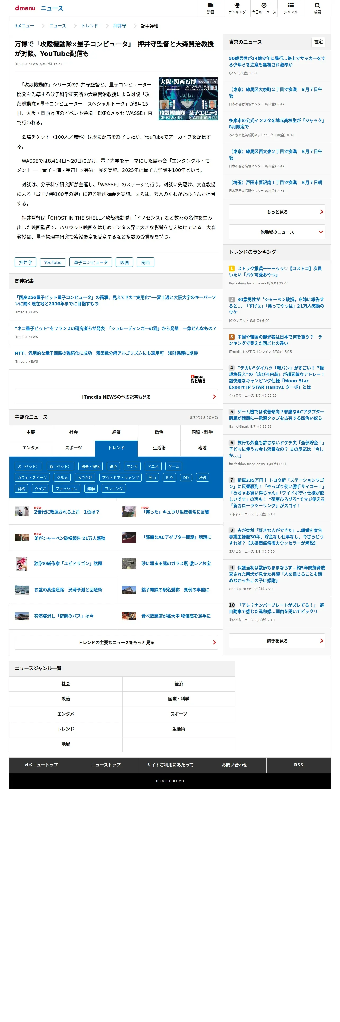Click もっと見る for Tokyo news
Viewport: 340px width, 1022px height.
[x=277, y=212]
